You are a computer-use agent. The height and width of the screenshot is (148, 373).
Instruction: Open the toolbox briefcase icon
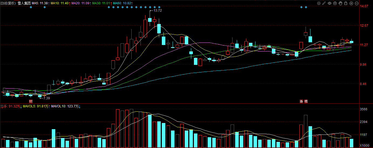coord(335,3)
